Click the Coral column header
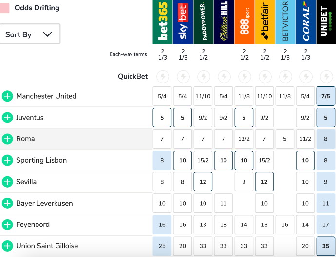336x257 pixels. 305,22
